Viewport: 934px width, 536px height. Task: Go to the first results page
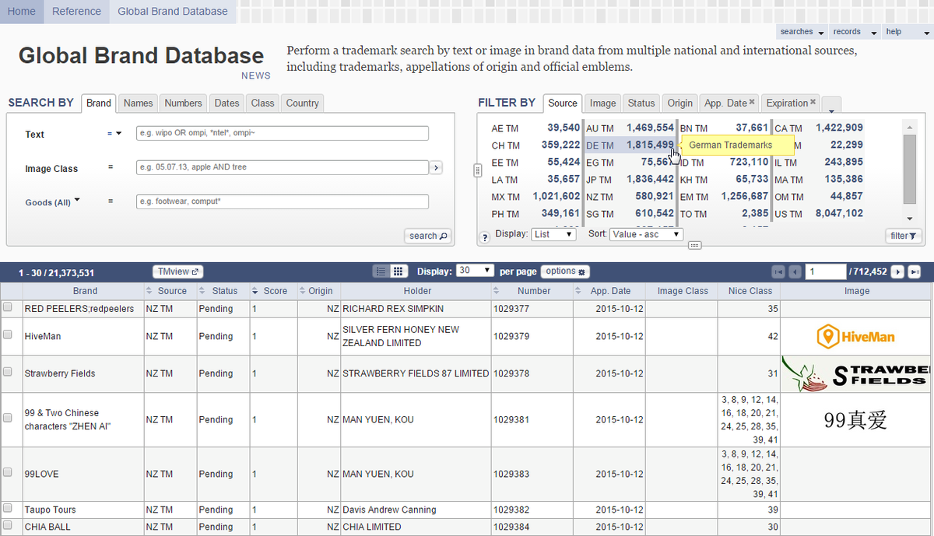[778, 272]
